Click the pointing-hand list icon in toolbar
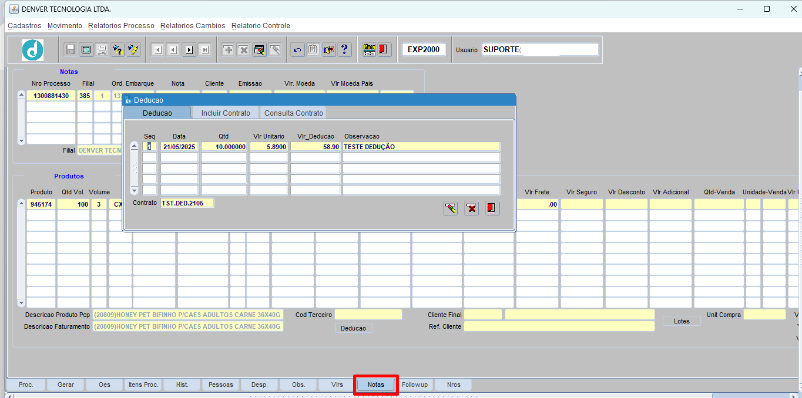 (329, 50)
